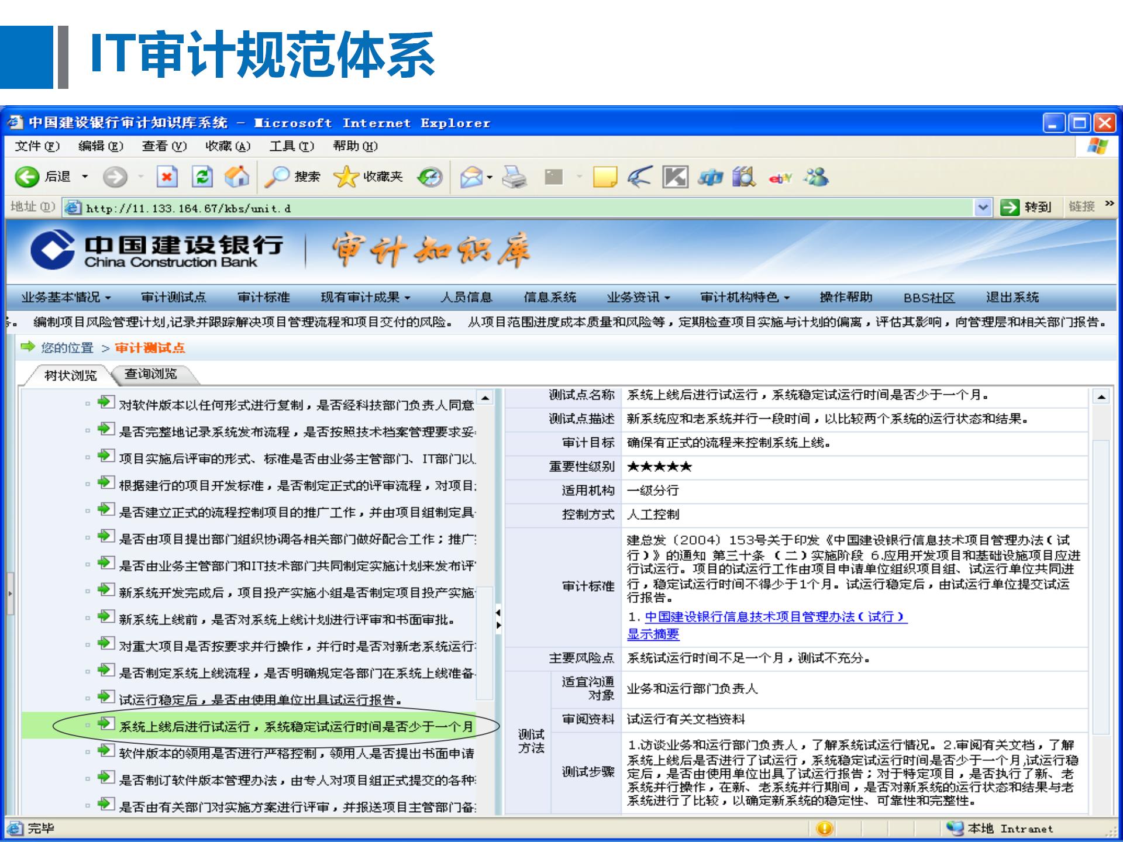The image size is (1123, 842).
Task: Click green arrow icon of 试运行稳定后 row
Action: tap(106, 697)
